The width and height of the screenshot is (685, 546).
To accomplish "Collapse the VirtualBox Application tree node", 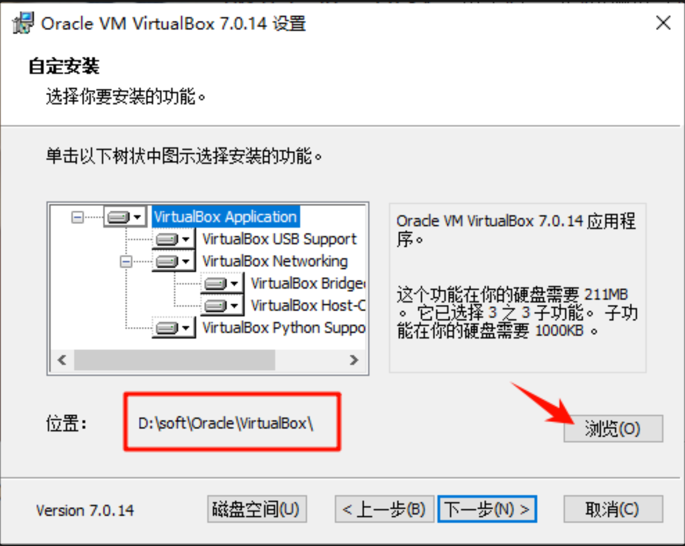I will click(x=78, y=217).
